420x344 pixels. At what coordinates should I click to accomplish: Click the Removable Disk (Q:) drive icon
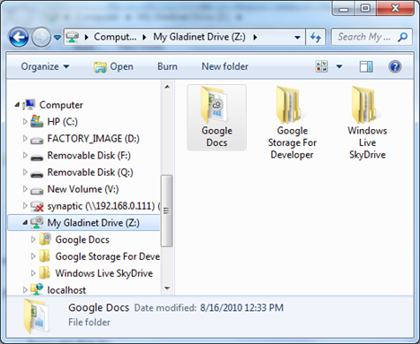[x=37, y=174]
